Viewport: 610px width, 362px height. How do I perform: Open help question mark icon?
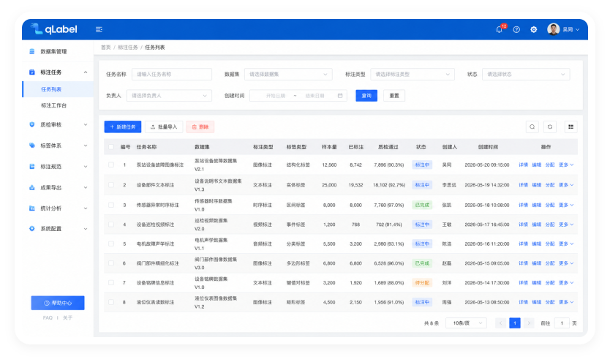pos(516,29)
